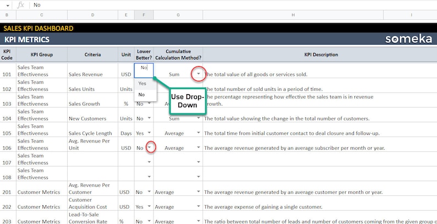The width and height of the screenshot is (437, 224).
Task: Select the % unit cell for Sales Growth
Action: coord(126,100)
